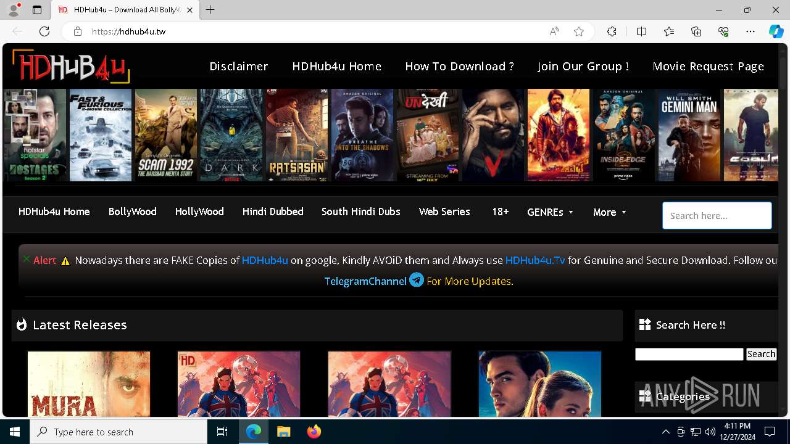
Task: Focus sidebar search text box
Action: 689,354
